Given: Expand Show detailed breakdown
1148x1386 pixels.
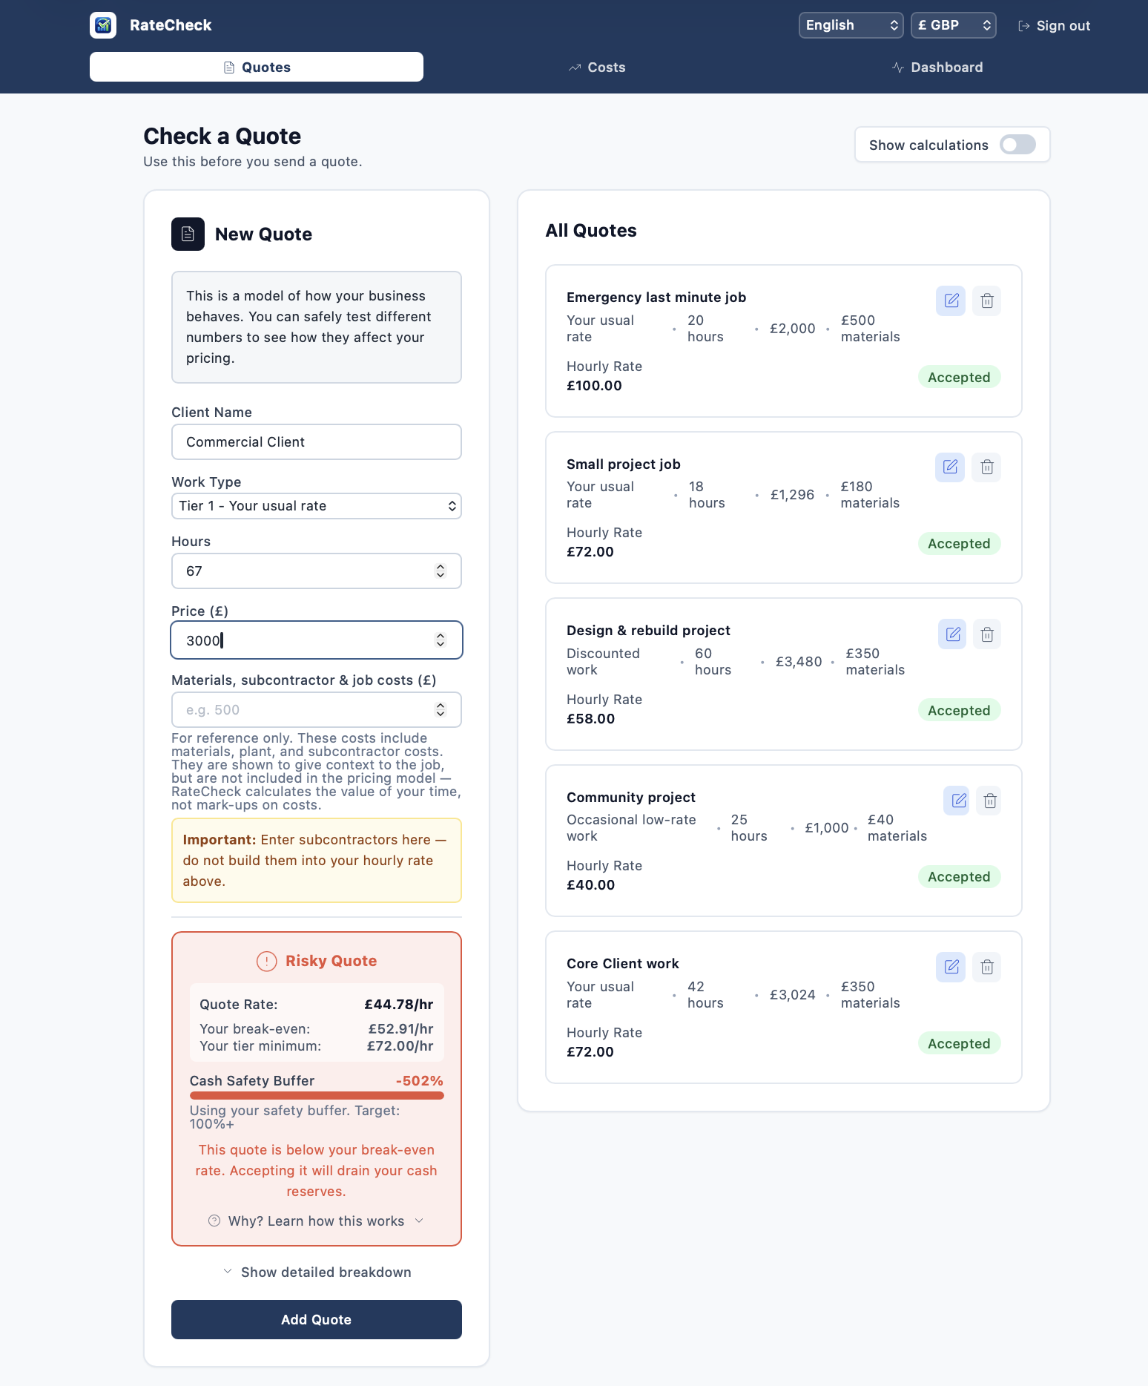Looking at the screenshot, I should 317,1272.
